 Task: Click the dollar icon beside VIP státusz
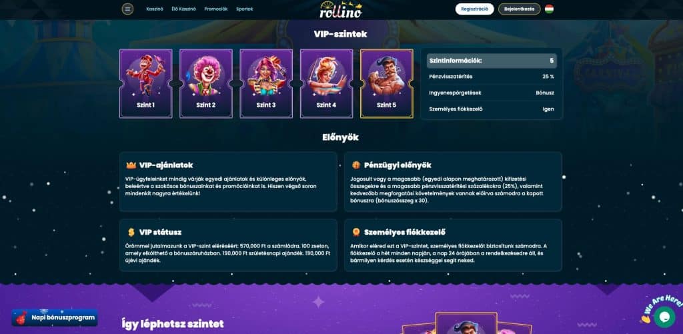click(131, 232)
